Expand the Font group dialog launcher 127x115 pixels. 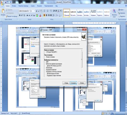pos(42,19)
